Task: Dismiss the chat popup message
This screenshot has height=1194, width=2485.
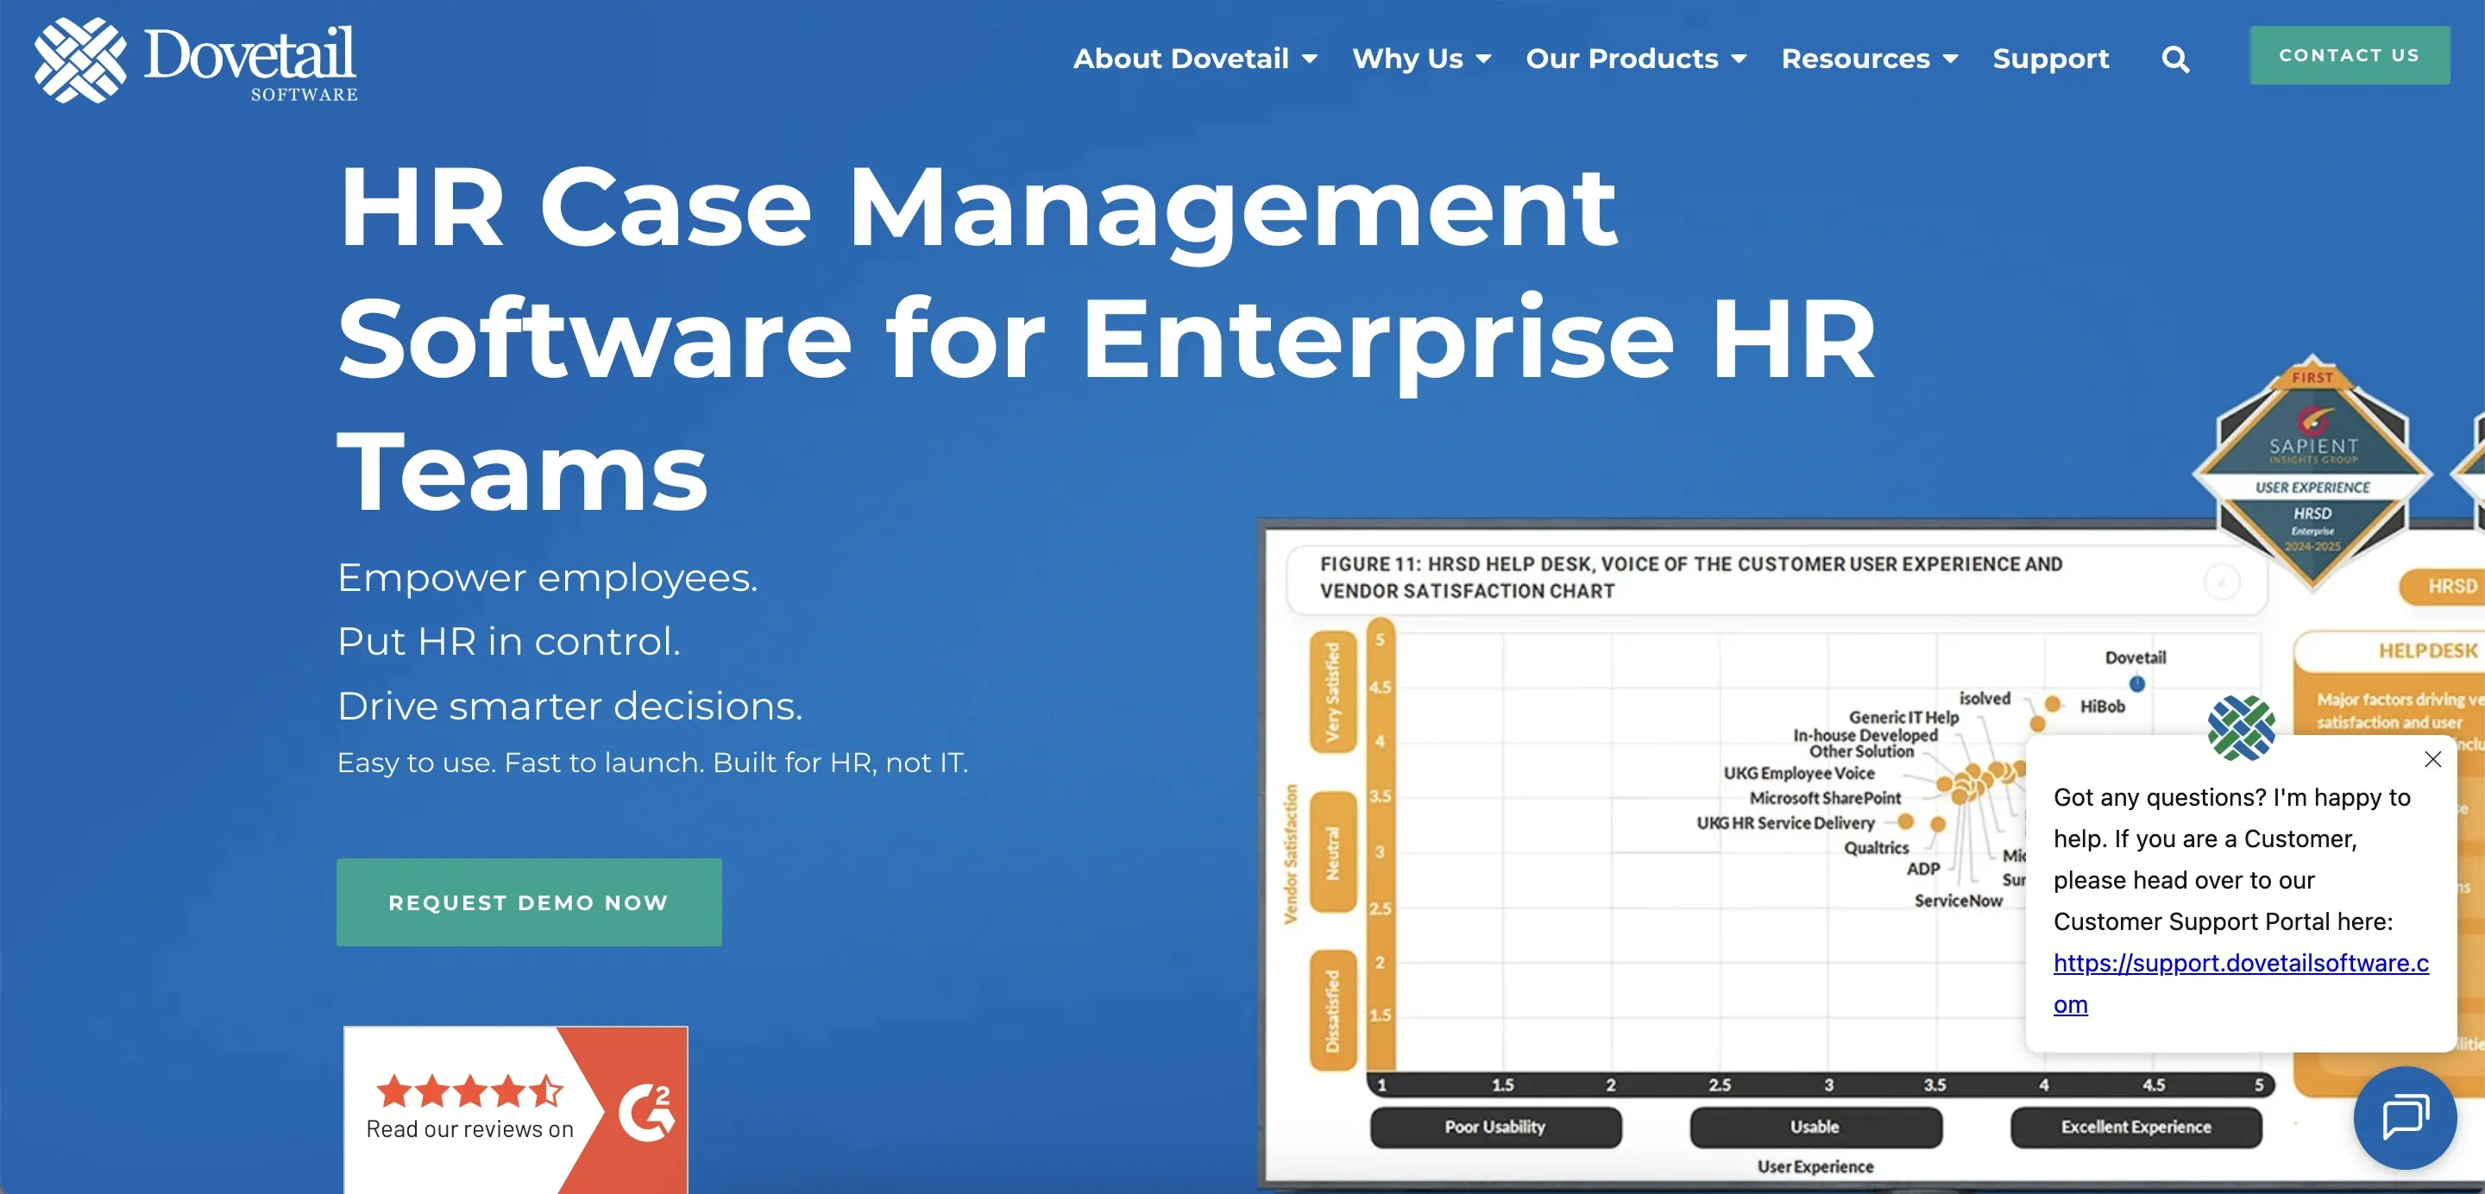Action: [2432, 759]
